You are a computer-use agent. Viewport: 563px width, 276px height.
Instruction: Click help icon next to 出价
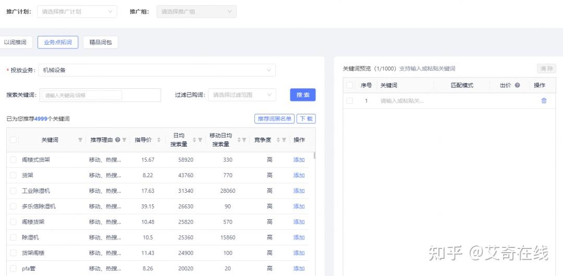point(517,86)
